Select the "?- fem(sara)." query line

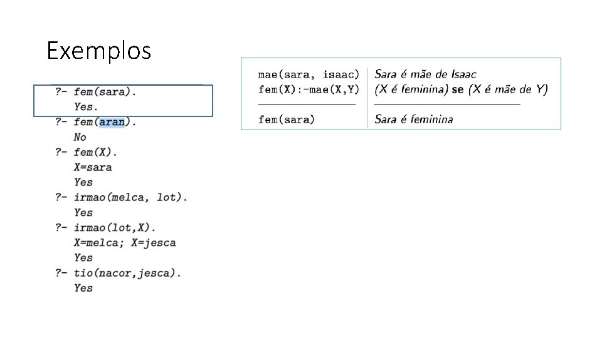pos(96,92)
